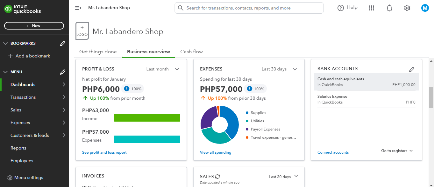Expand the Transactions submenu arrow
The height and width of the screenshot is (187, 434).
64,97
